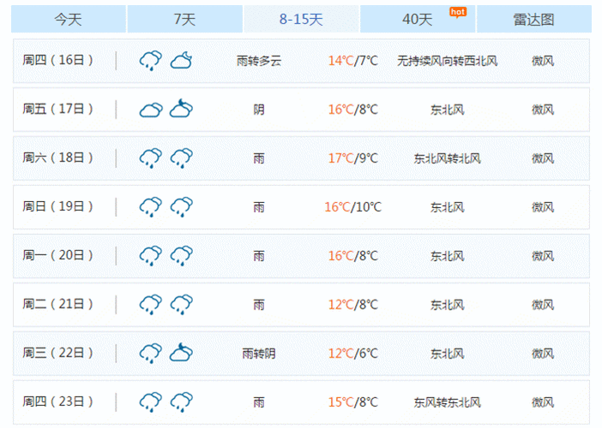This screenshot has height=428, width=602.
Task: Open the 7天 forecast tab
Action: (184, 19)
